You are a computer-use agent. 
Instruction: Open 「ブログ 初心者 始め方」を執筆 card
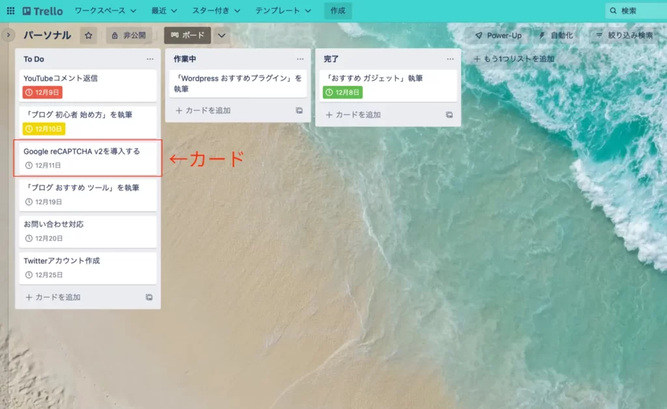[88, 122]
